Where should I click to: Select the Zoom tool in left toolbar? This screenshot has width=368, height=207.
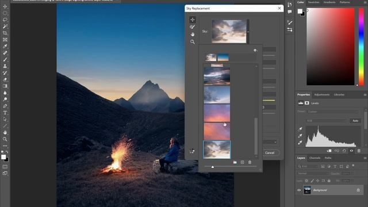(5, 139)
